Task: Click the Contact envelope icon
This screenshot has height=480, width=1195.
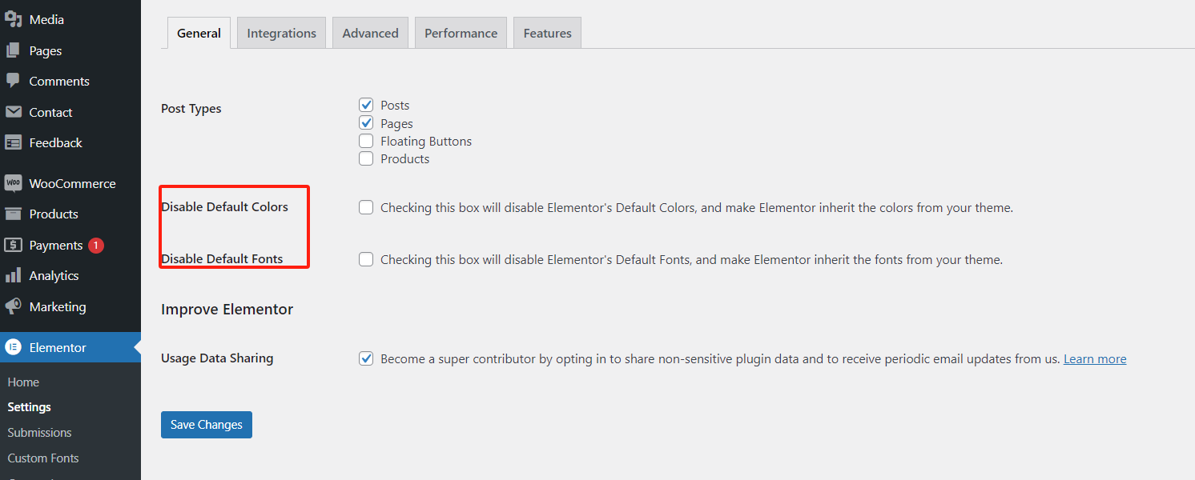Action: point(13,112)
